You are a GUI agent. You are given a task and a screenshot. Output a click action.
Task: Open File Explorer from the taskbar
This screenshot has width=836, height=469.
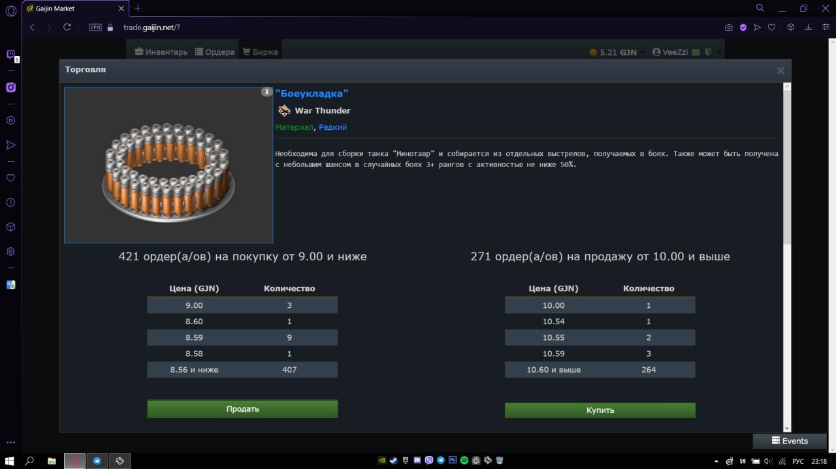pyautogui.click(x=52, y=461)
